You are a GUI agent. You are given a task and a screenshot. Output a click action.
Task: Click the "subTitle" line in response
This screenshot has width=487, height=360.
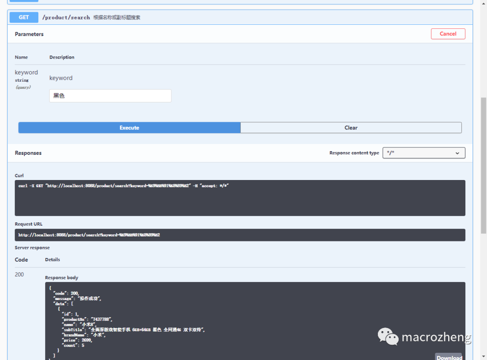133,330
